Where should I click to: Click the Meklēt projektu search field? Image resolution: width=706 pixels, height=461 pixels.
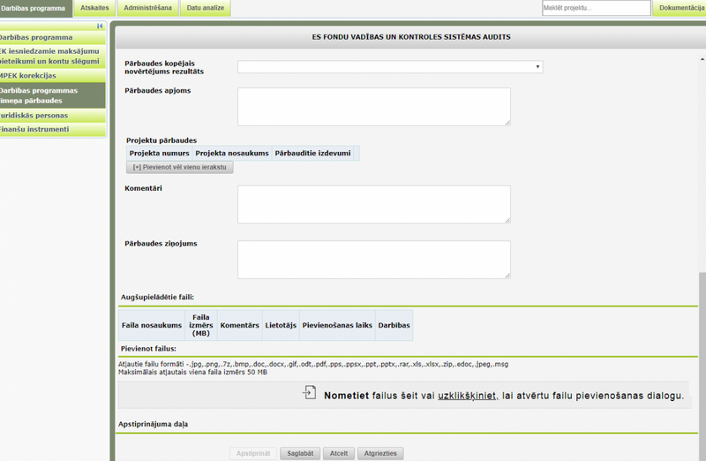tap(597, 8)
